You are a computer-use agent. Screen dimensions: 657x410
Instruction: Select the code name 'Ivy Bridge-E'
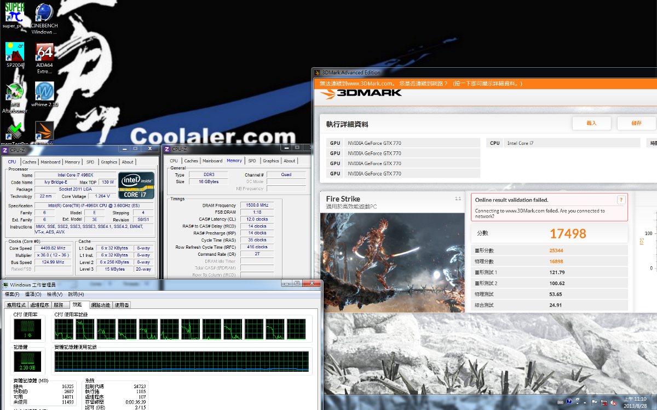[x=55, y=182]
